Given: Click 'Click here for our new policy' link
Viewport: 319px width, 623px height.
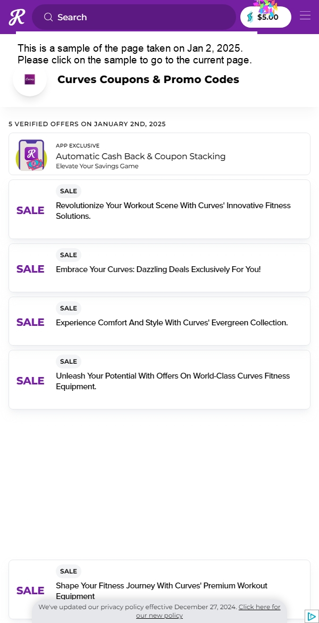Looking at the screenshot, I should click(208, 611).
